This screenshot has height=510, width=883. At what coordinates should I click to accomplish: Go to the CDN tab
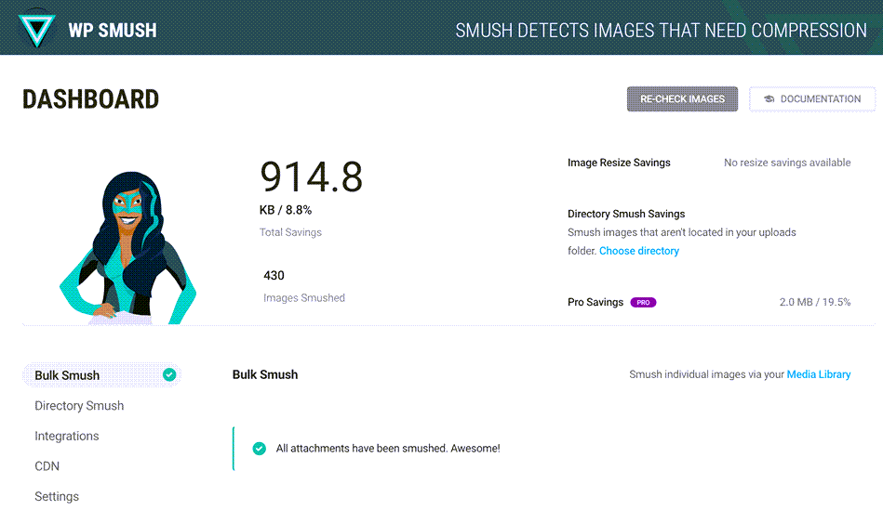[x=47, y=466]
